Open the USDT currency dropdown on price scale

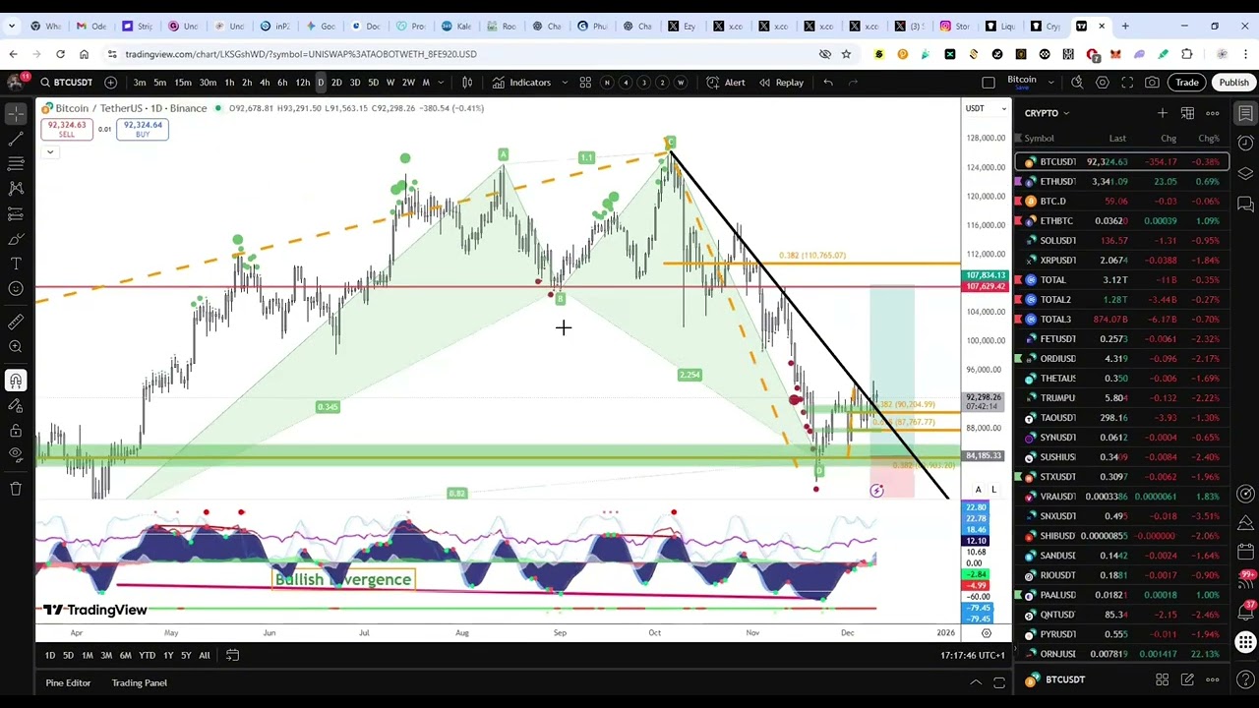987,108
